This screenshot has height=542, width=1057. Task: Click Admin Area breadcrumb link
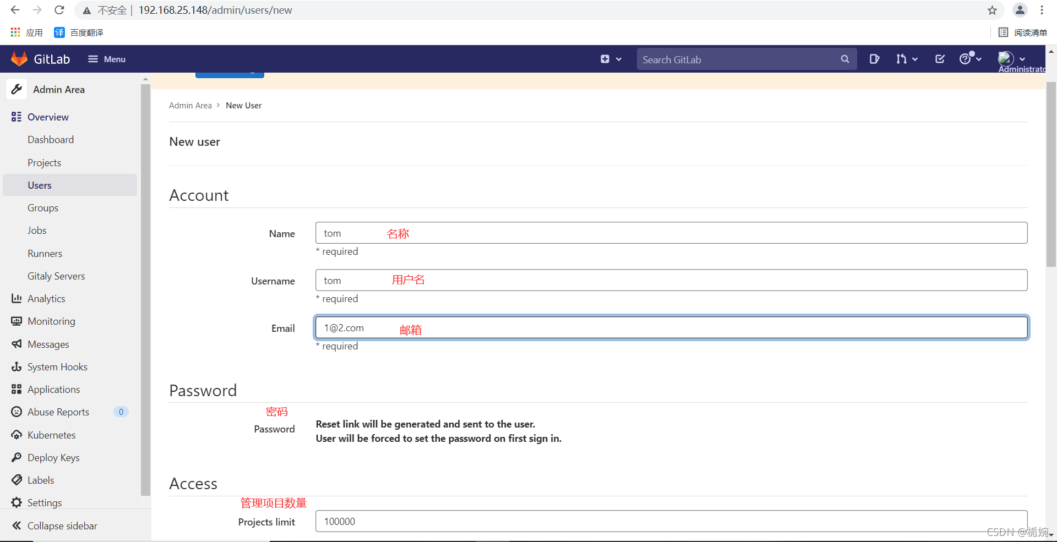[190, 106]
